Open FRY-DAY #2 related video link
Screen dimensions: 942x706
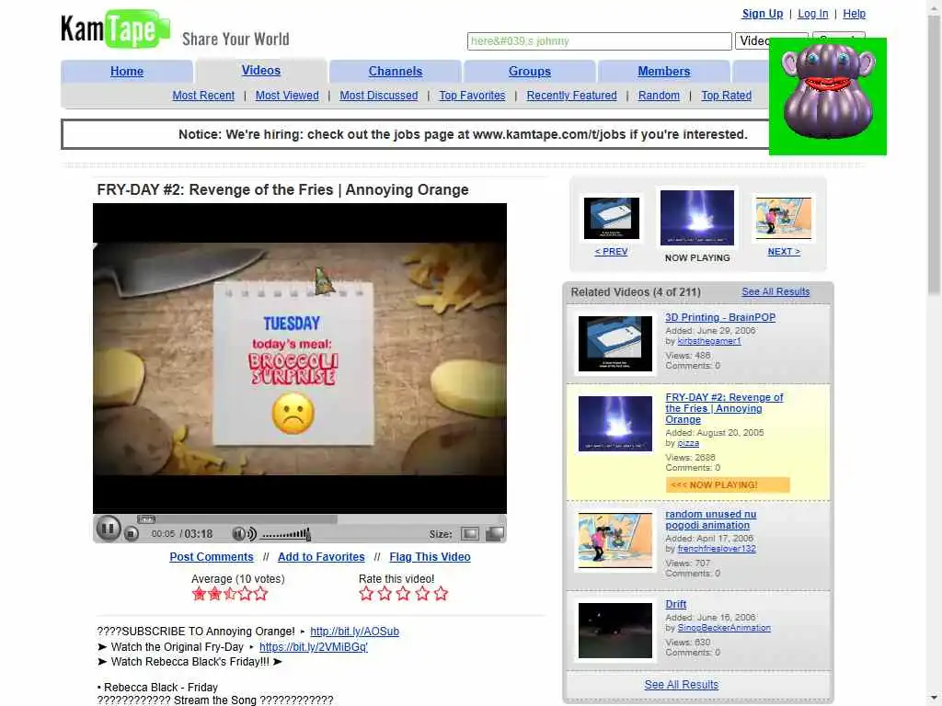point(724,408)
